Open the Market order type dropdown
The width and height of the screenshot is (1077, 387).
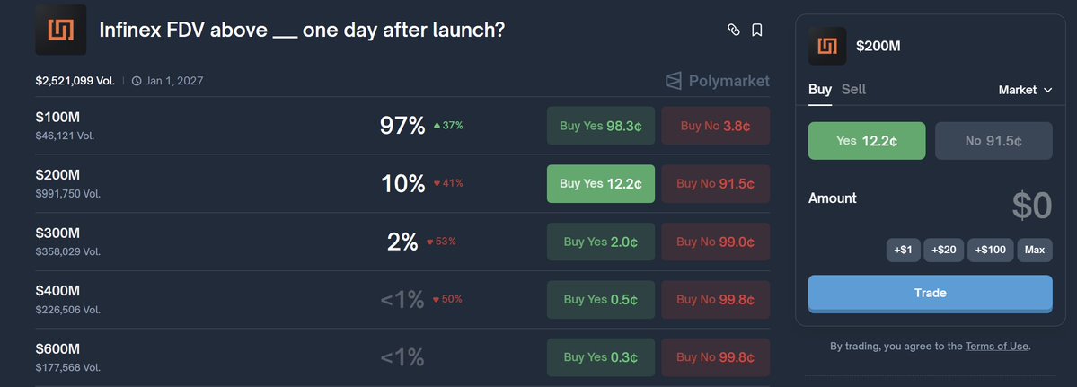[1025, 90]
